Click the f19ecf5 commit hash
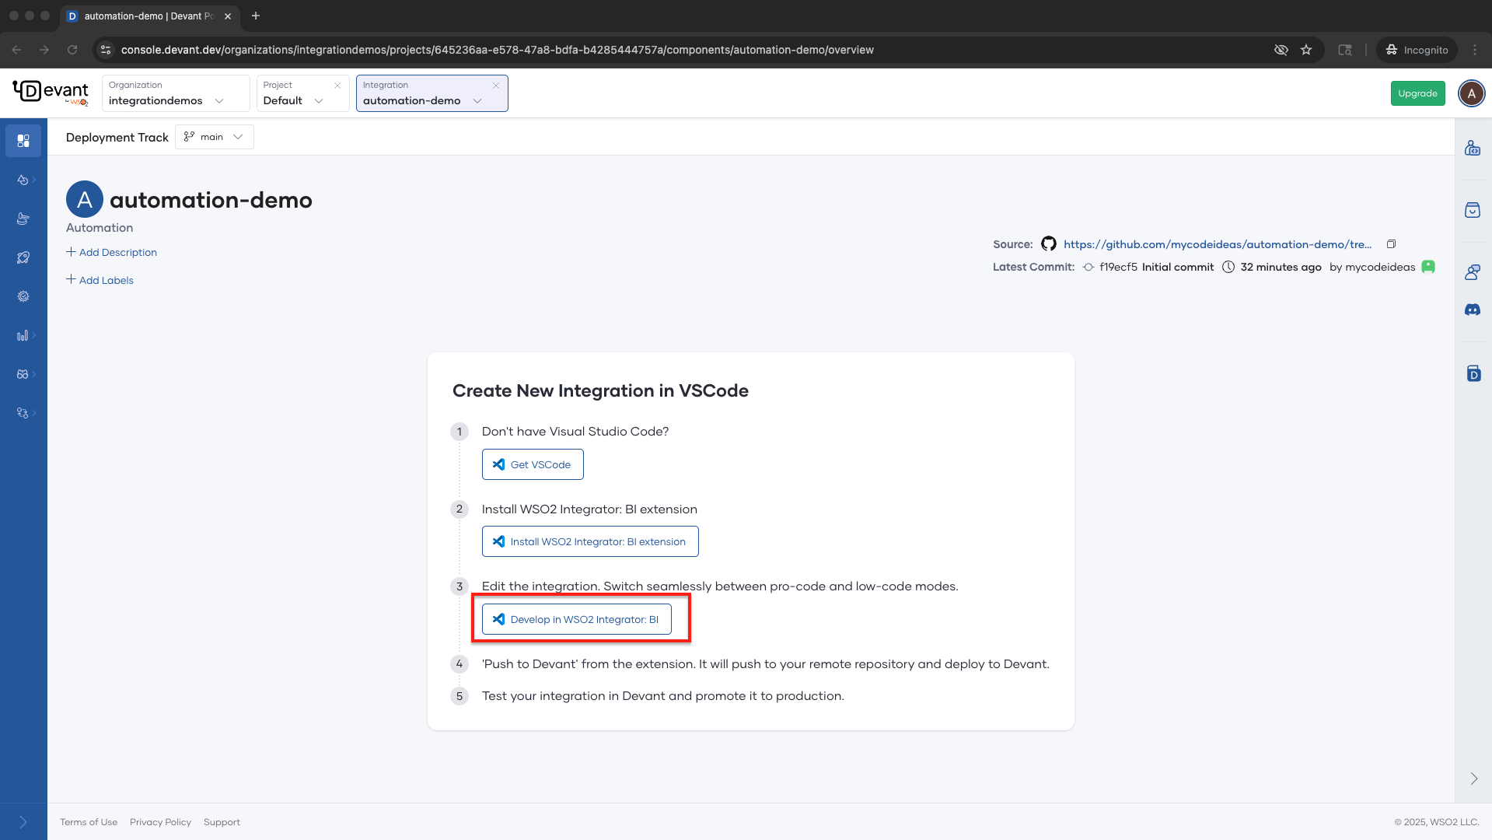The width and height of the screenshot is (1492, 840). (1118, 267)
